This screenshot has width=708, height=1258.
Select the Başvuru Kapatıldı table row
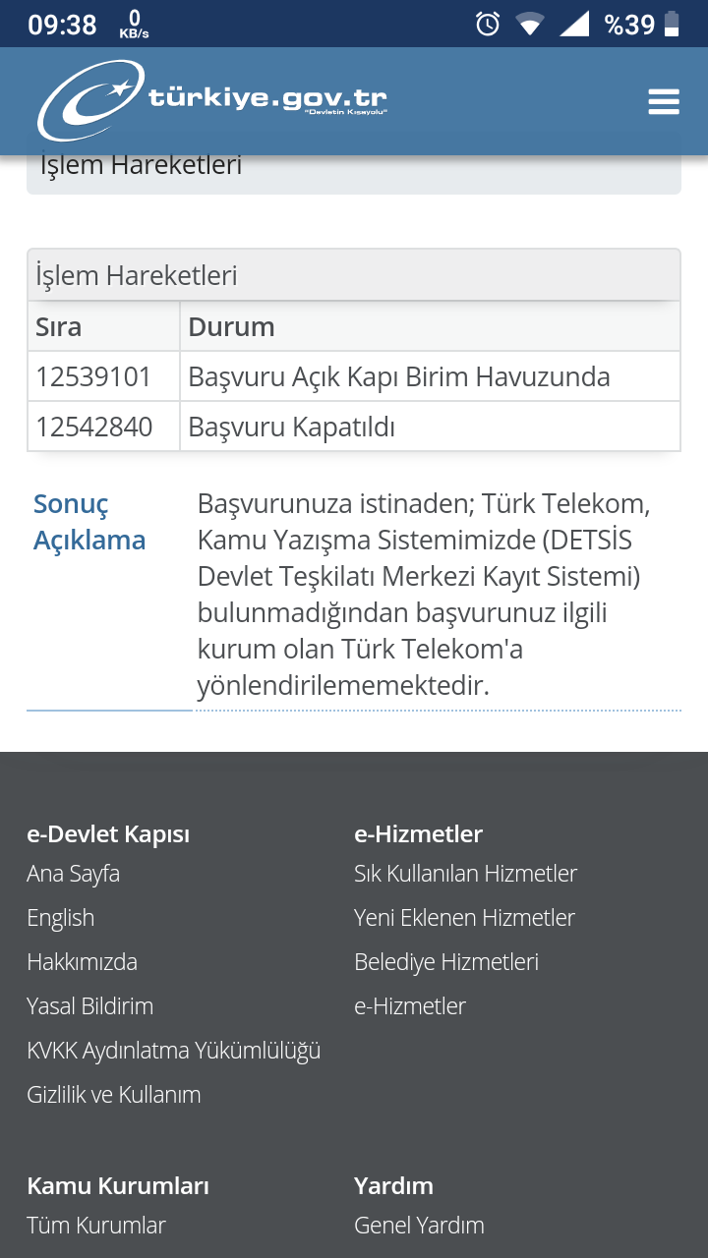pyautogui.click(x=354, y=427)
